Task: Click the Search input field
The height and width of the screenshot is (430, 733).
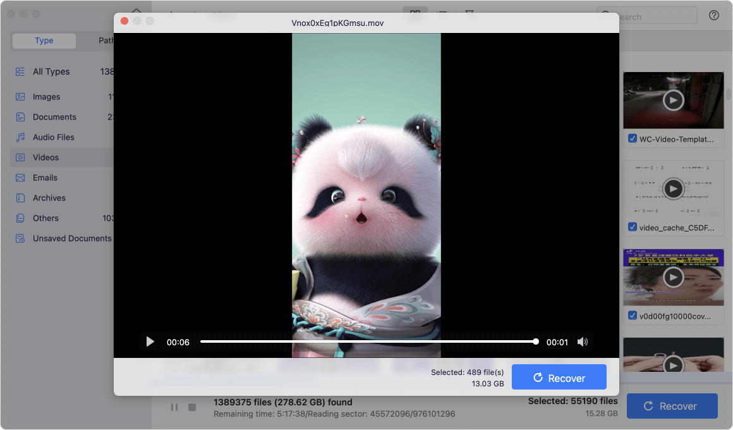Action: tap(651, 16)
